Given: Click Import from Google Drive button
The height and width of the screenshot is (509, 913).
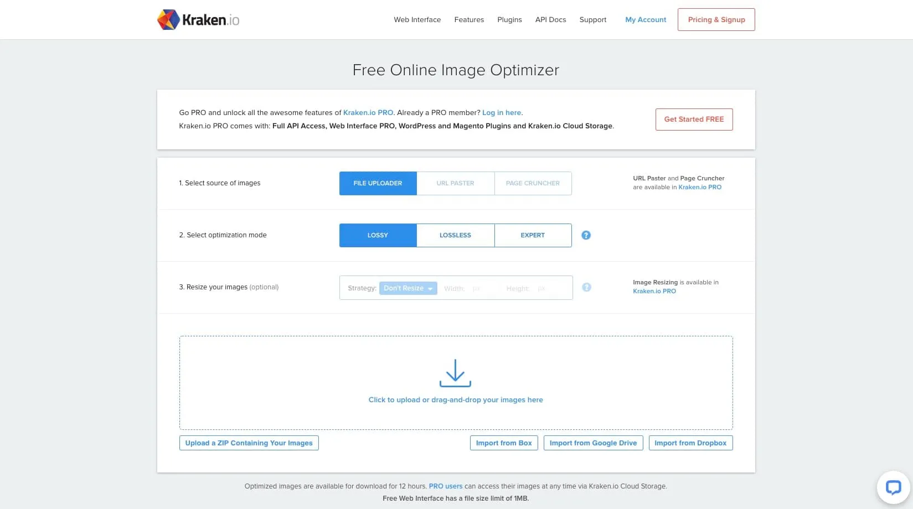Looking at the screenshot, I should point(593,443).
